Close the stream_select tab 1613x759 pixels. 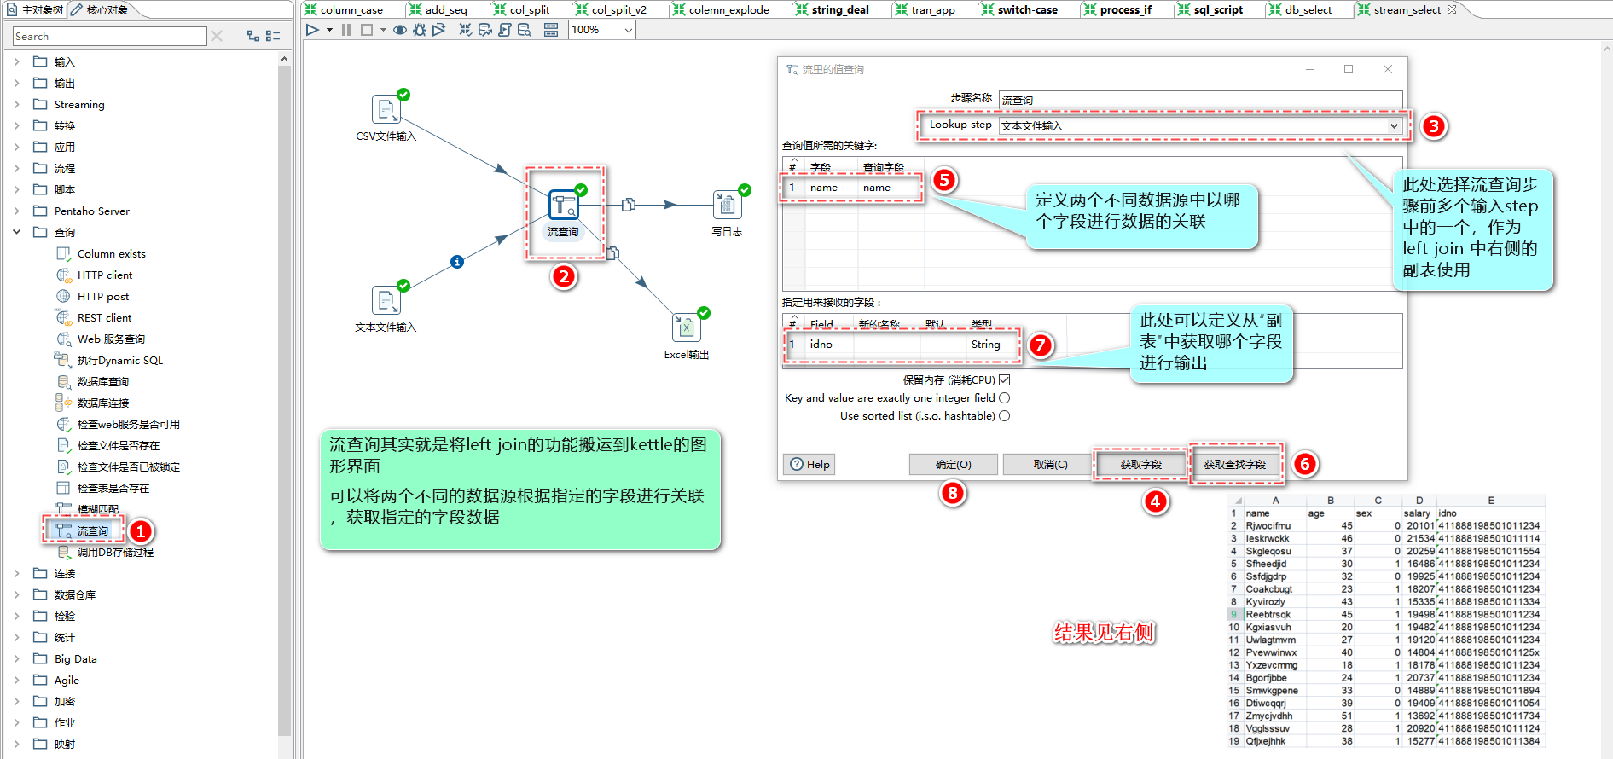tap(1452, 9)
